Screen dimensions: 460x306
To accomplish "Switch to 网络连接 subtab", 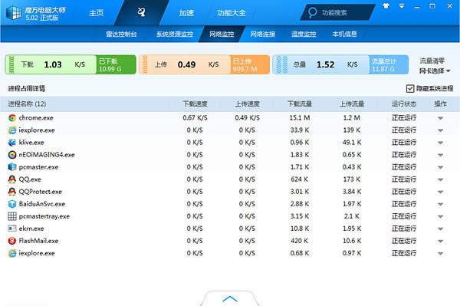I will point(262,34).
